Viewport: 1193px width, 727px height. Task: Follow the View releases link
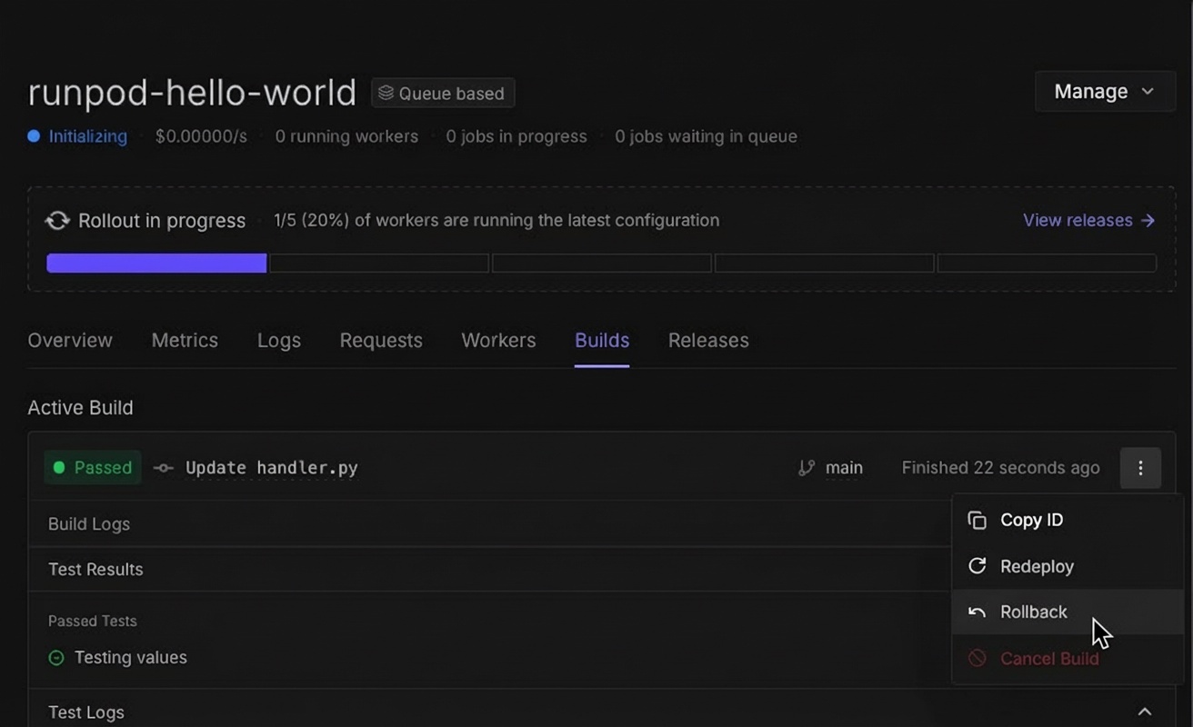tap(1088, 221)
